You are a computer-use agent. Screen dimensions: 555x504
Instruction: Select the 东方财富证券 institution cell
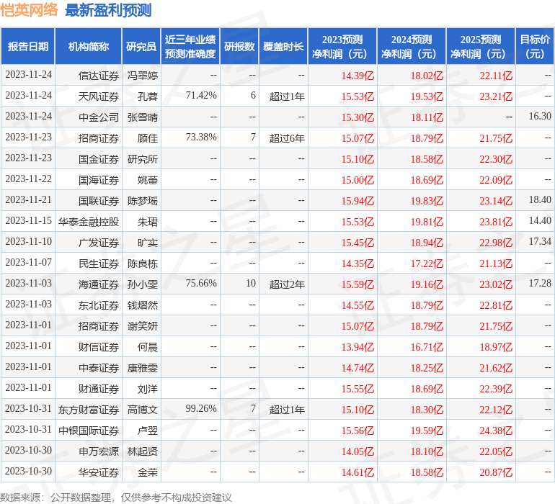click(x=89, y=410)
